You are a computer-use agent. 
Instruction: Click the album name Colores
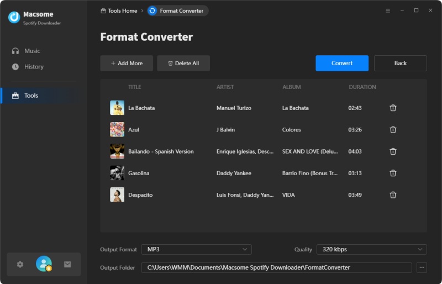(292, 130)
